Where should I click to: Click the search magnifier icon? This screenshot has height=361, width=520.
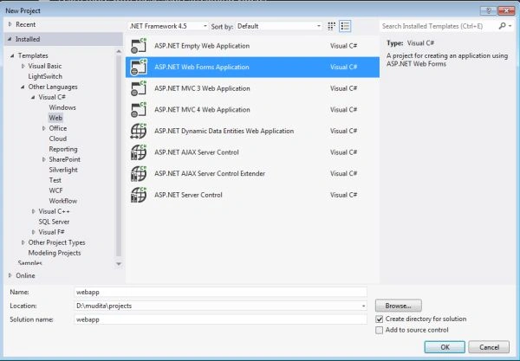502,26
